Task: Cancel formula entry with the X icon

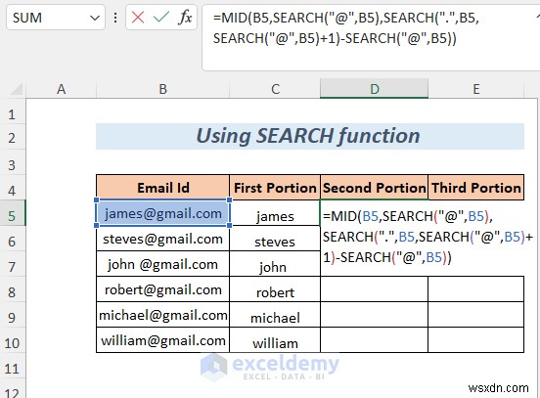Action: (138, 17)
